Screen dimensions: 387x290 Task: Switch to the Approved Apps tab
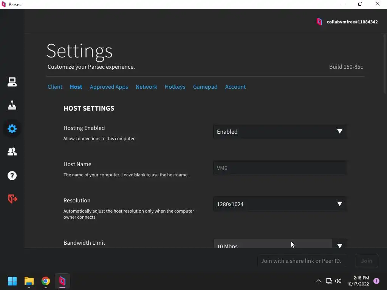point(109,87)
